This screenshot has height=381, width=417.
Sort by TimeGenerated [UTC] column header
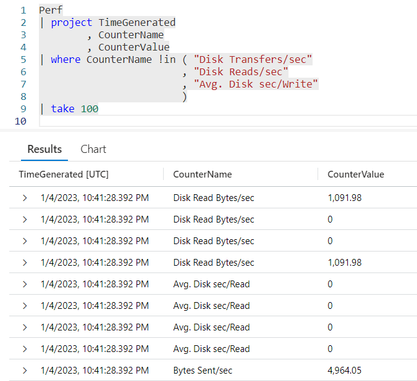click(64, 174)
